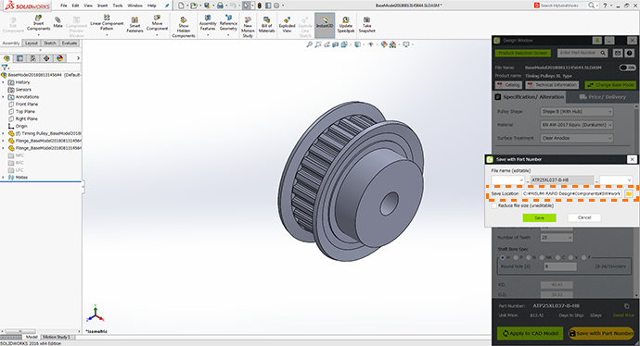Select shaft bore spec P radio button
This screenshot has width=640, height=346.
(516, 258)
